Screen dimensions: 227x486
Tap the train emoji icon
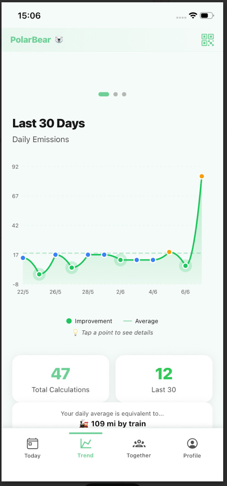[84, 424]
